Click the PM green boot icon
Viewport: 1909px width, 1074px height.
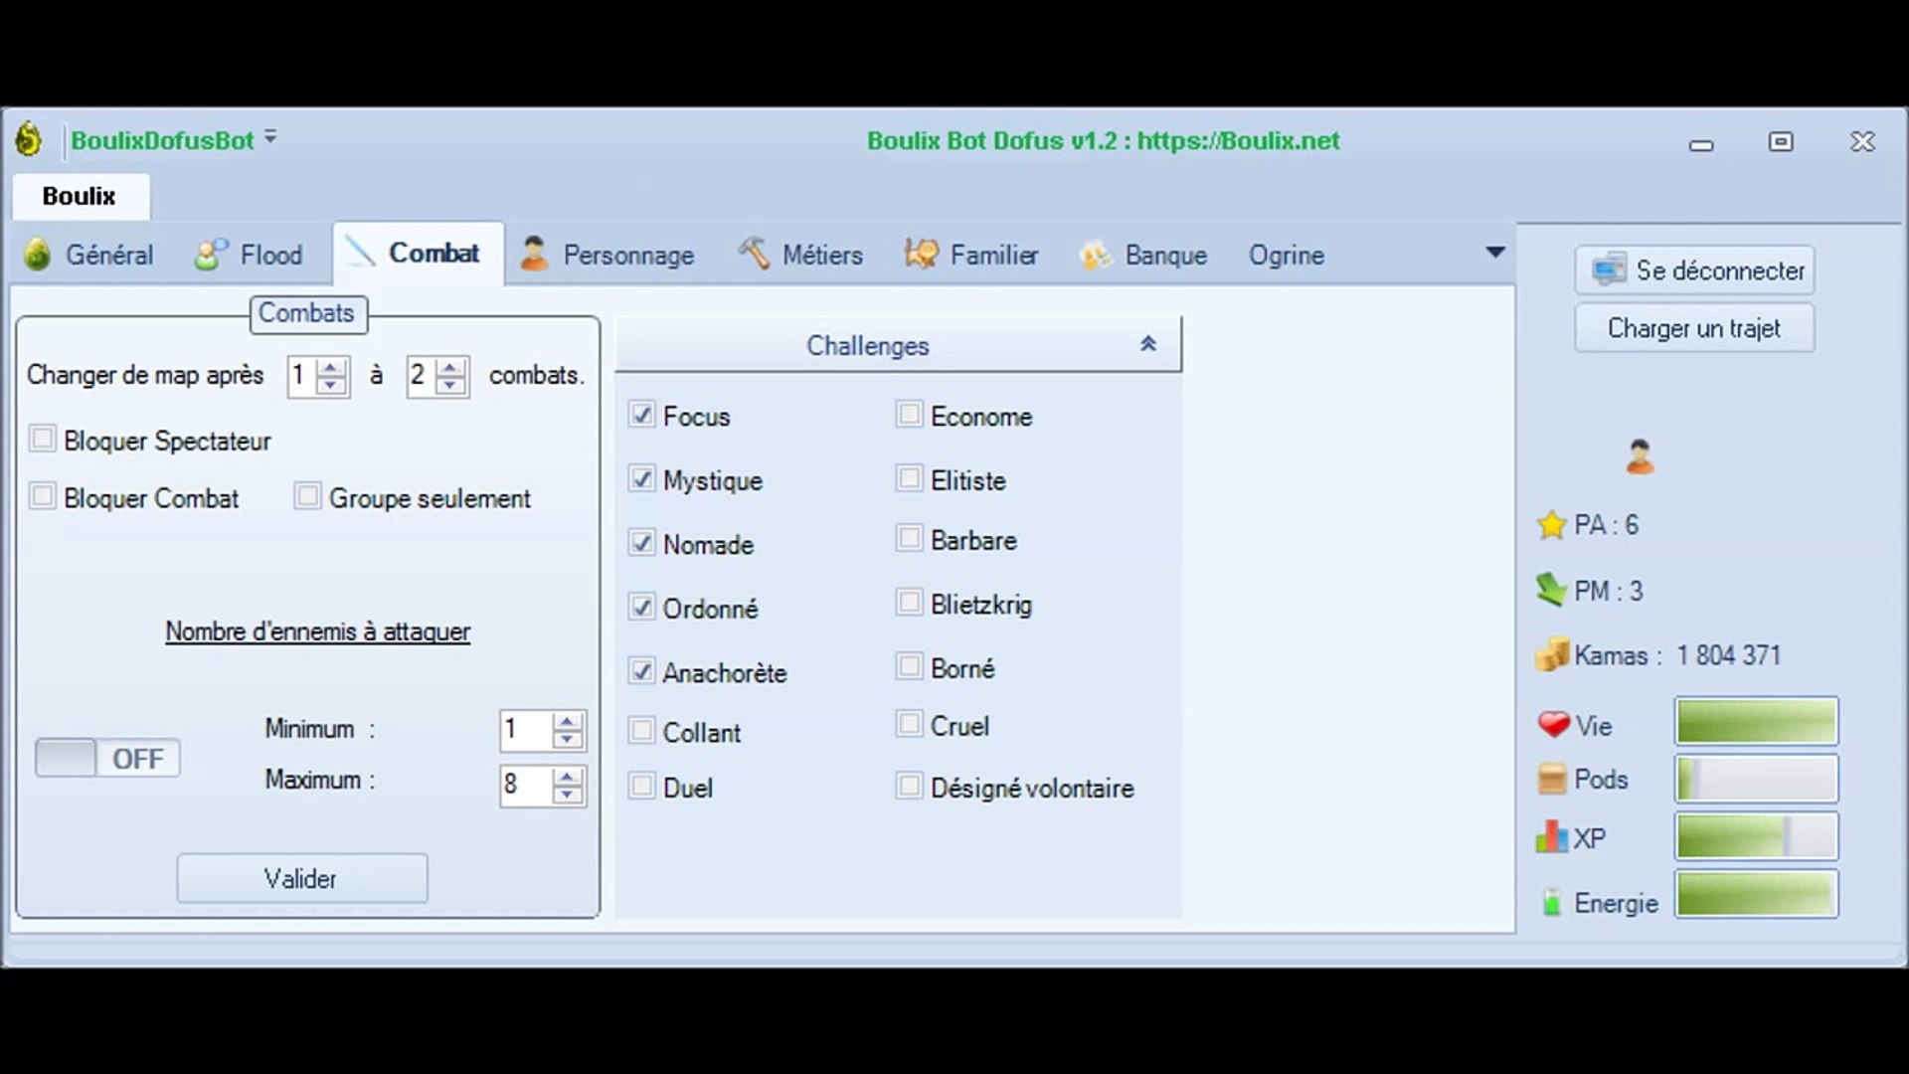tap(1551, 590)
